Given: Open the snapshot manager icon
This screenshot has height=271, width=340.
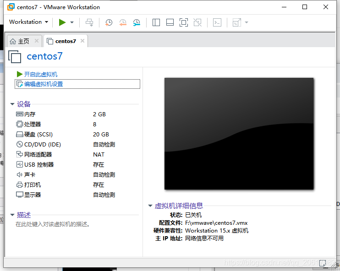Looking at the screenshot, I should click(137, 22).
